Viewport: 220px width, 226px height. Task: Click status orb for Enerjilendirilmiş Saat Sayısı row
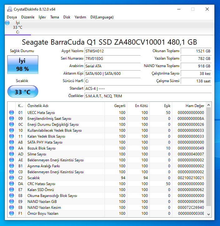[x=12, y=118]
